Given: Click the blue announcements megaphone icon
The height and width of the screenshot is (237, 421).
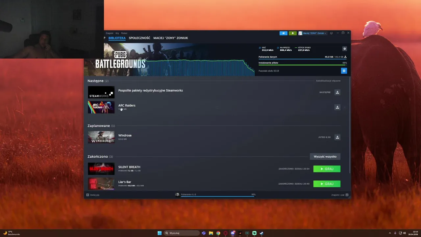Looking at the screenshot, I should (283, 33).
